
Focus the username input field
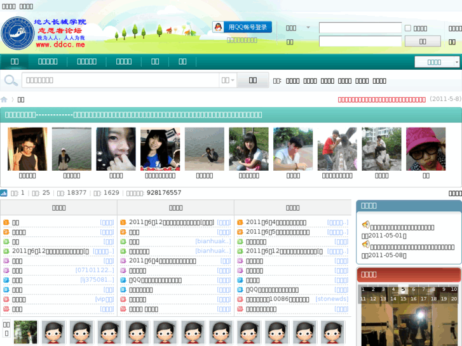point(360,28)
